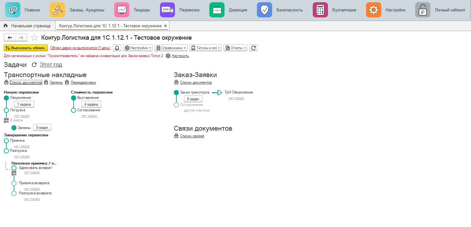Open the Главное section icon
The width and height of the screenshot is (471, 227).
(13, 10)
